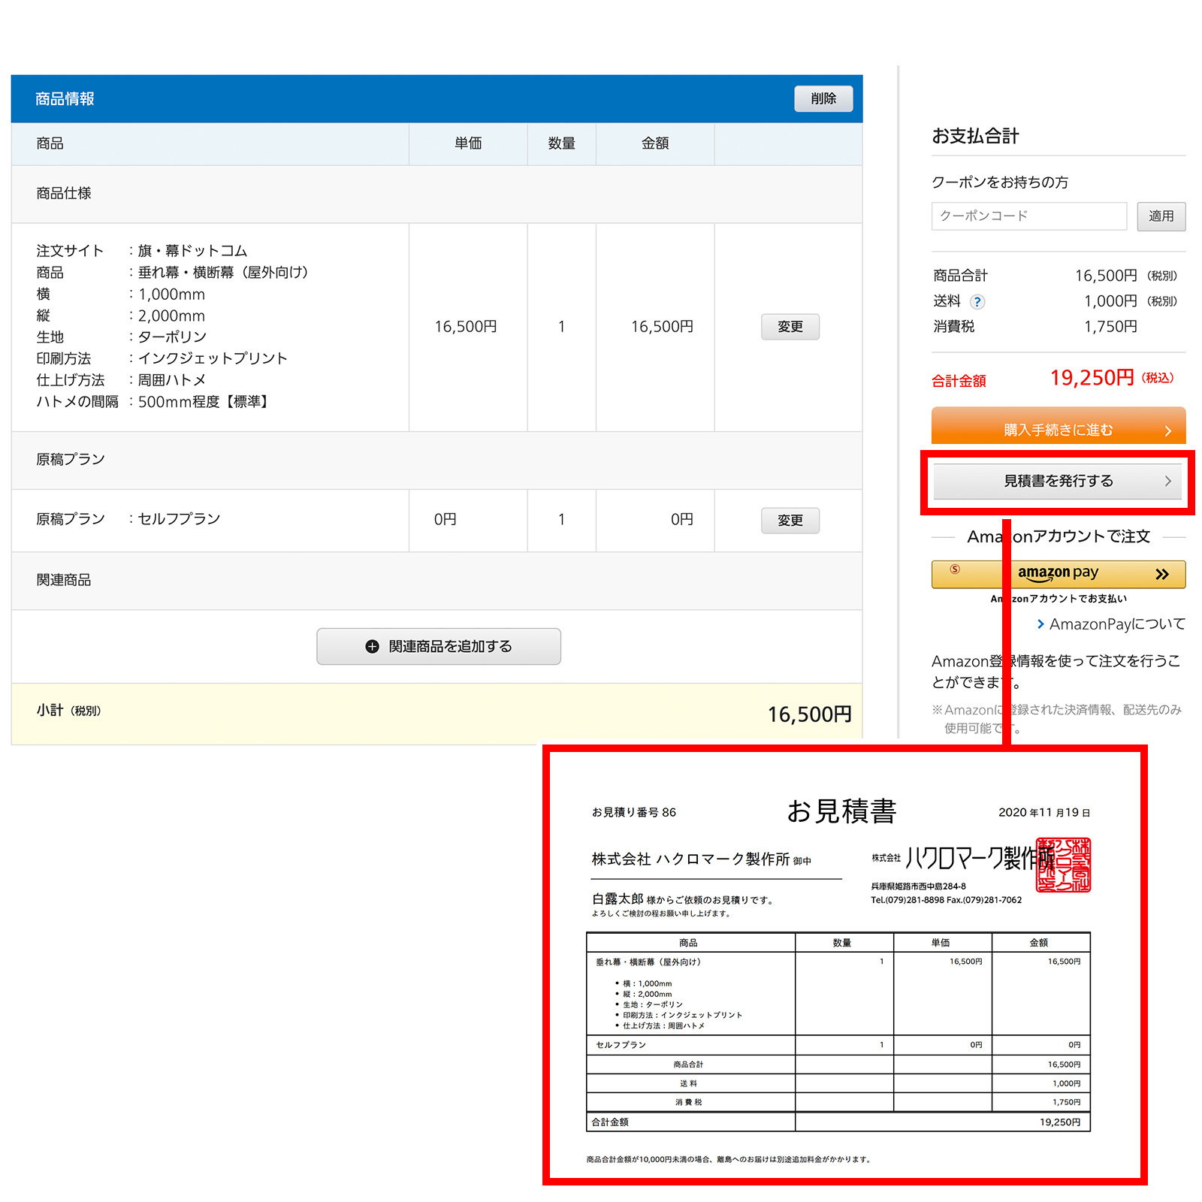Open the AmazonPayについて link
This screenshot has width=1202, height=1202.
pyautogui.click(x=1116, y=624)
